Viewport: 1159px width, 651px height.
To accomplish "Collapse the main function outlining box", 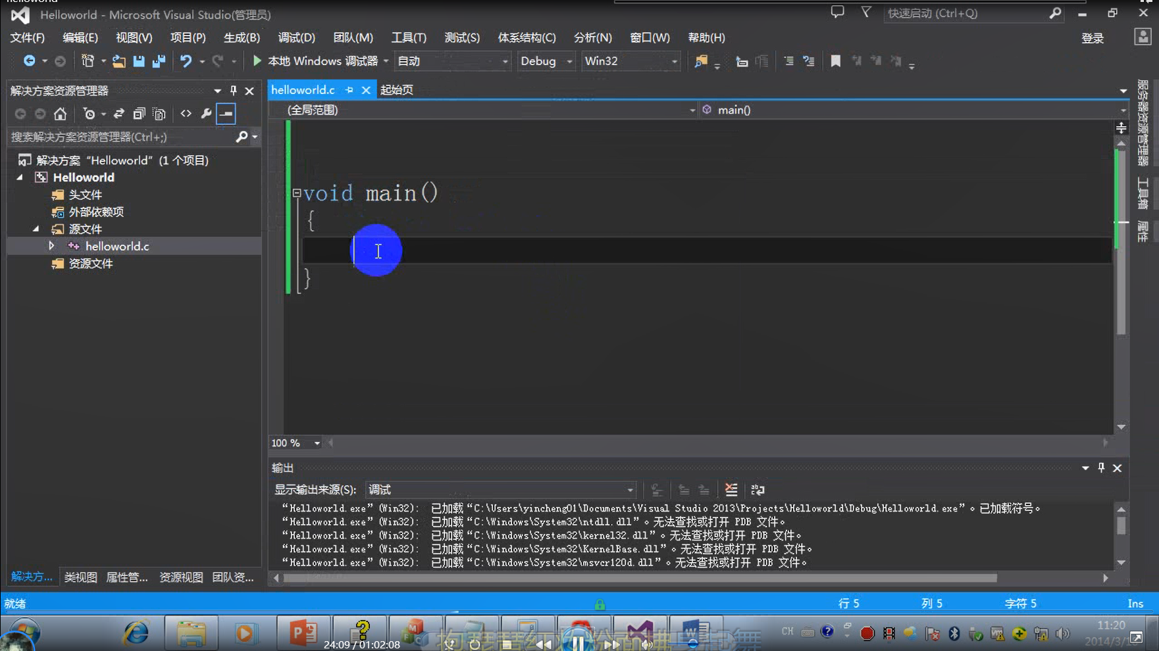I will pyautogui.click(x=297, y=193).
